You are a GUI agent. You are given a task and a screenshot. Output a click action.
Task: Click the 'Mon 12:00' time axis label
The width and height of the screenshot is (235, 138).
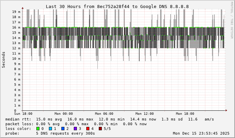(145, 114)
